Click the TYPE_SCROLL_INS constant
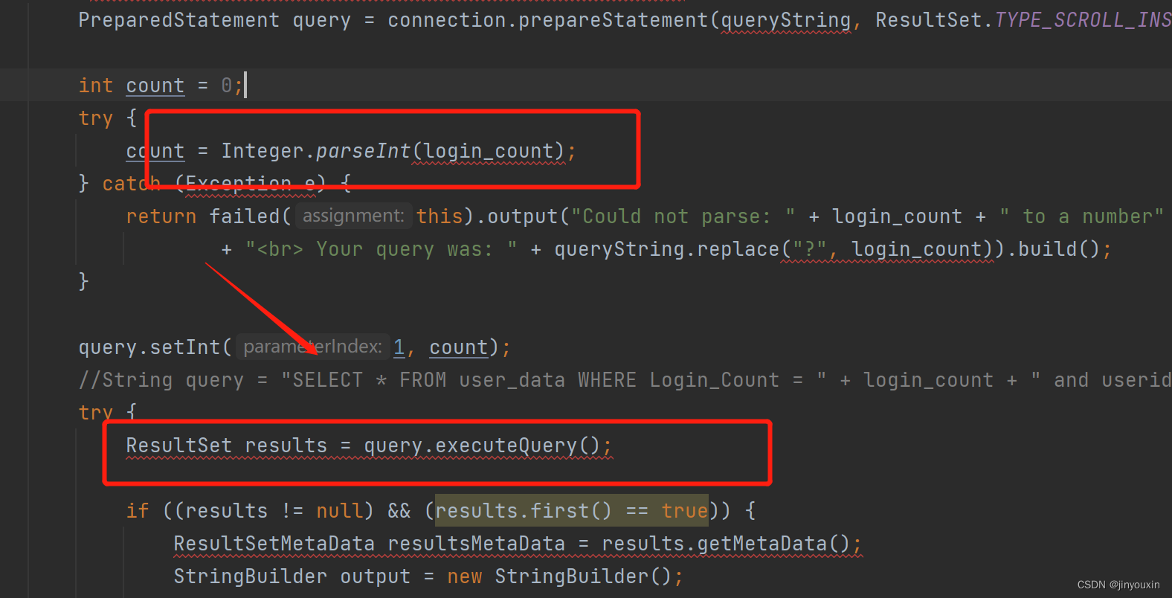The height and width of the screenshot is (598, 1172). click(1083, 20)
